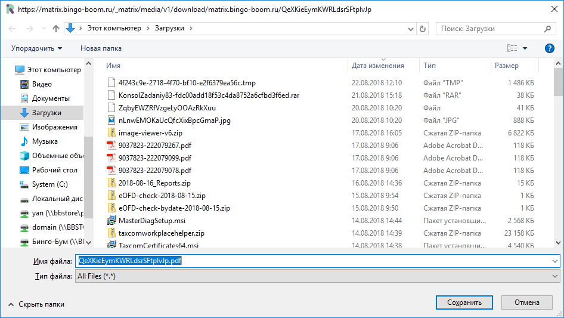
Task: Click zip icon of eOFD-check-2018-08-15.zip
Action: pos(111,196)
